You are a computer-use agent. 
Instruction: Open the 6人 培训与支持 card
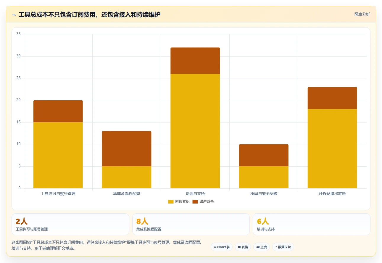pyautogui.click(x=311, y=224)
